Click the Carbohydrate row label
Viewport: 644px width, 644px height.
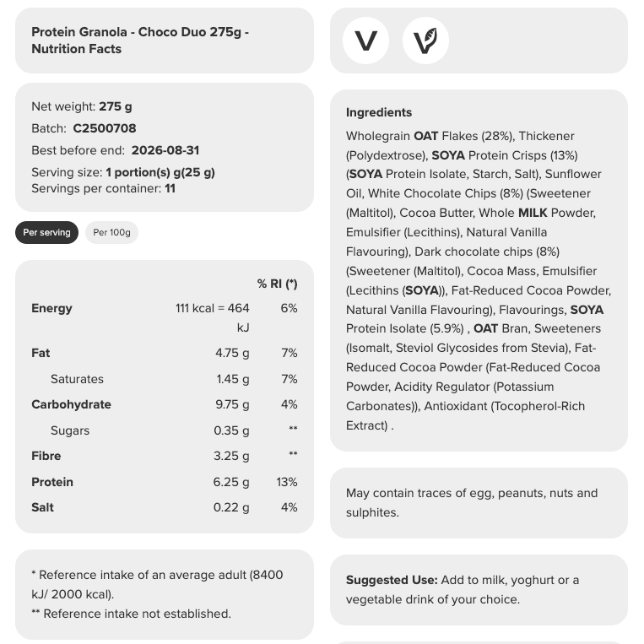pyautogui.click(x=71, y=404)
